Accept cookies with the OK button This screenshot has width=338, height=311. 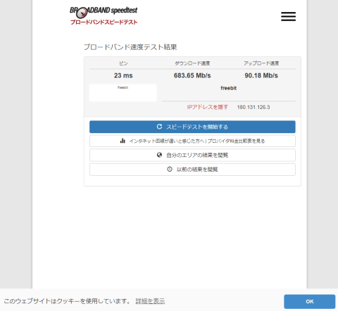[x=309, y=301]
